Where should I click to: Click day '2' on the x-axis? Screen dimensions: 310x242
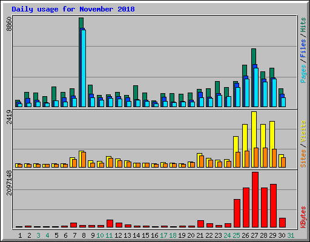click(29, 235)
